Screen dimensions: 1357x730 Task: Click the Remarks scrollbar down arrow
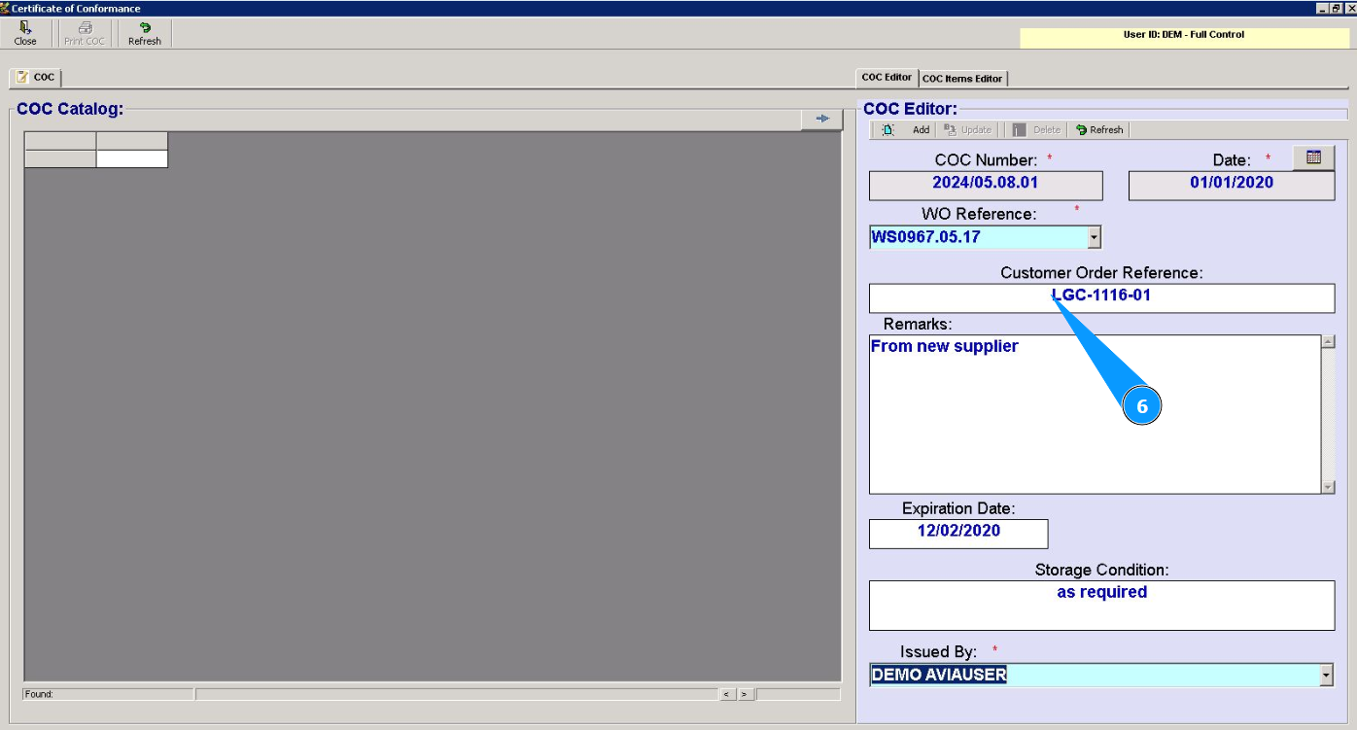(1328, 486)
